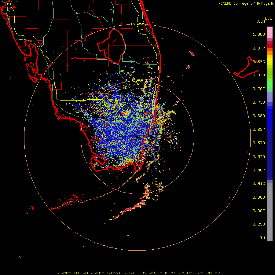This screenshot has width=275, height=275.
Task: Pick the gray swatch on the color bar
Action: [270, 212]
